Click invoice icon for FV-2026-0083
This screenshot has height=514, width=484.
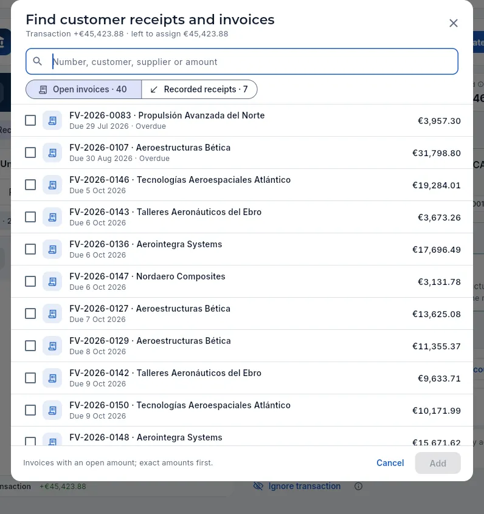[52, 120]
